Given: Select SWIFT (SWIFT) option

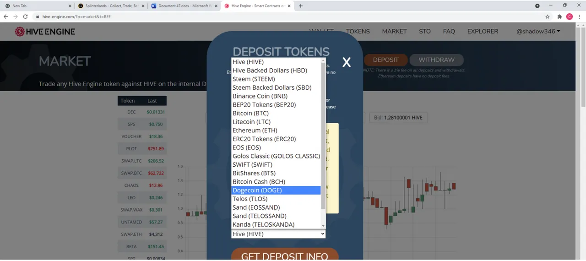Looking at the screenshot, I should (276, 164).
